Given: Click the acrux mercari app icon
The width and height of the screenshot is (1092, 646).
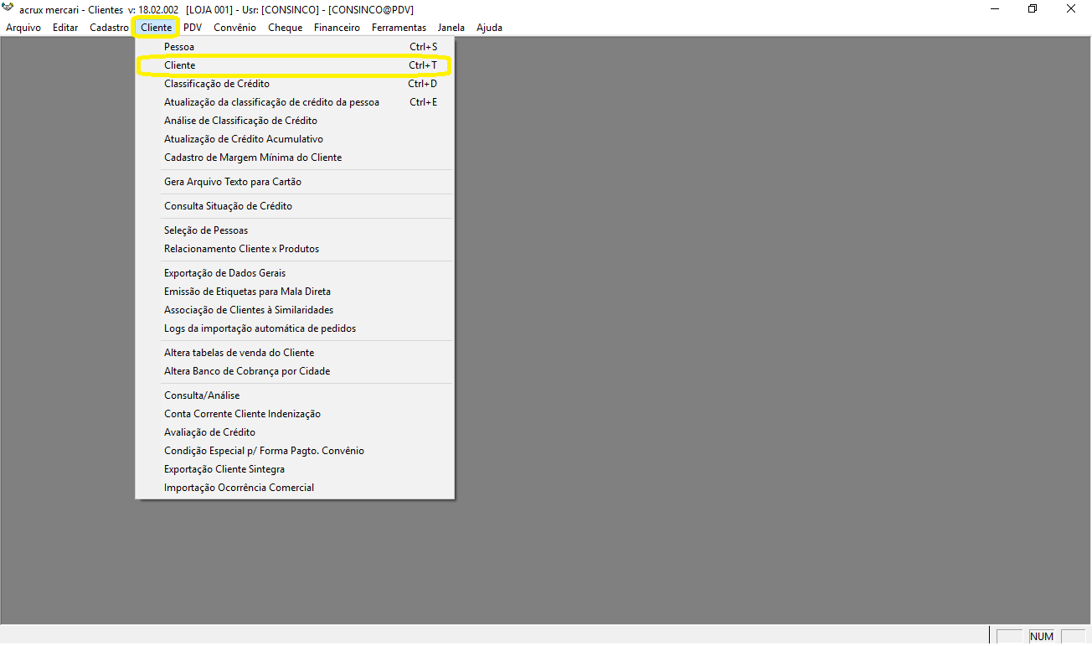Looking at the screenshot, I should click(8, 9).
